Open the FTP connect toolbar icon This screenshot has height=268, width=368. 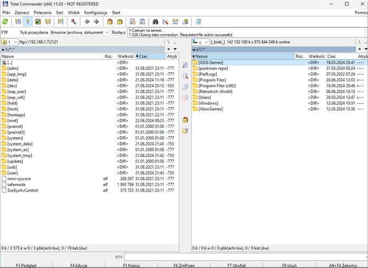click(x=132, y=22)
